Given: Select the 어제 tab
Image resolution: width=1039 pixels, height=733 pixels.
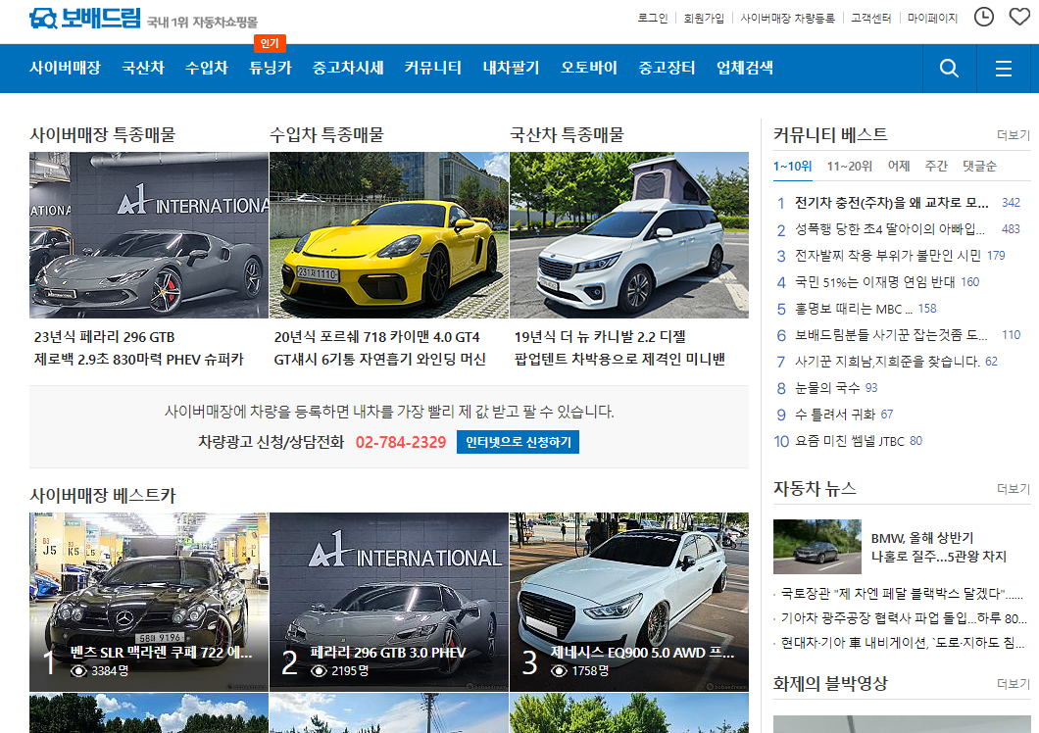Looking at the screenshot, I should 899,167.
